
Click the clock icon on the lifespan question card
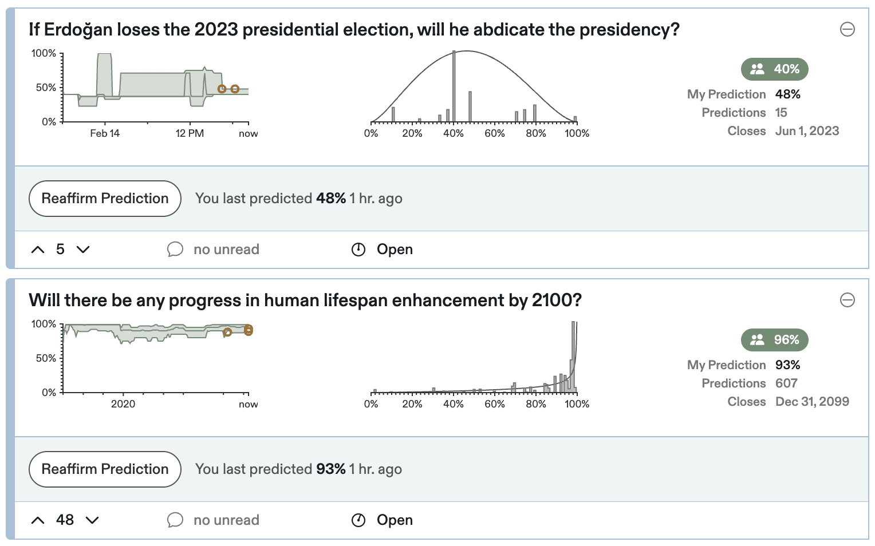(x=358, y=520)
